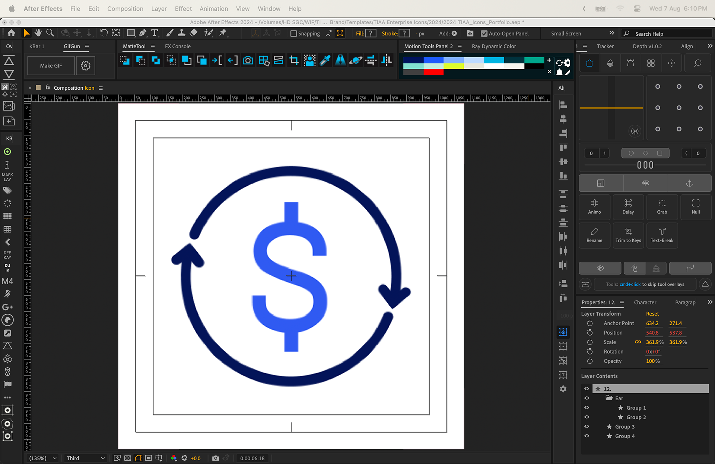Click the Null tool in Motion panel
715x464 pixels.
point(695,207)
